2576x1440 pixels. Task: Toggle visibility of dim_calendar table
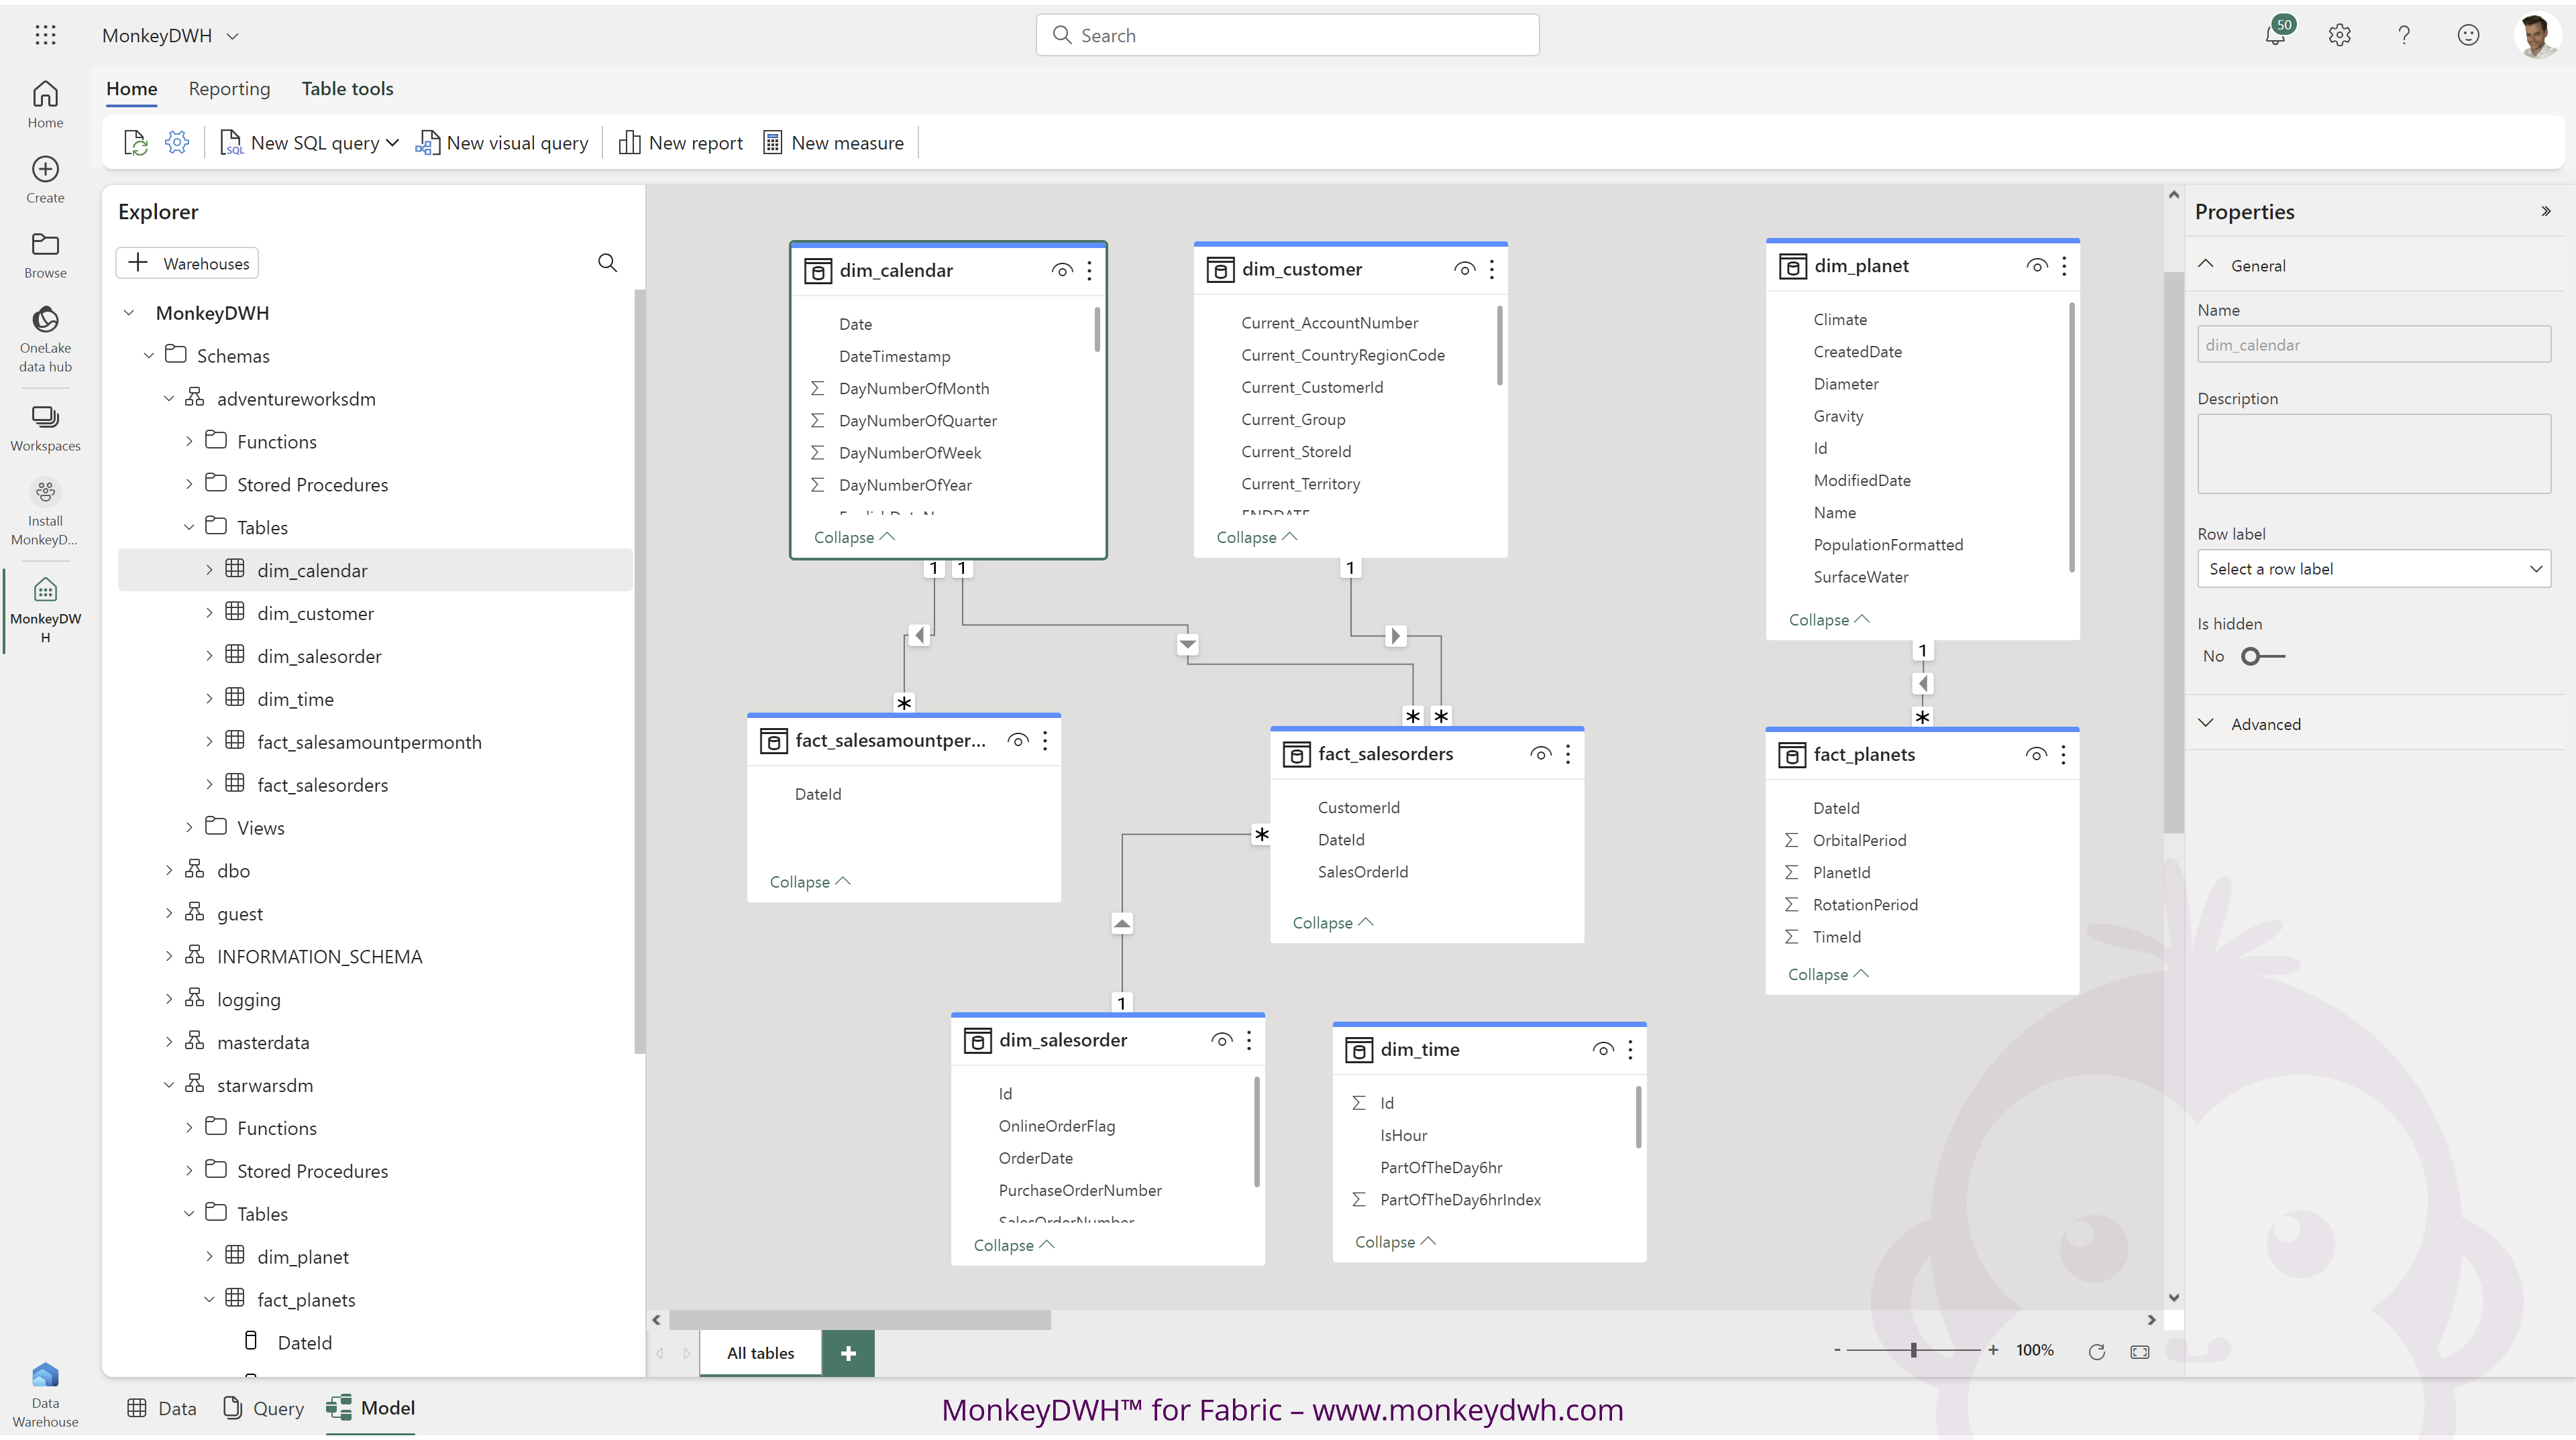point(1062,269)
